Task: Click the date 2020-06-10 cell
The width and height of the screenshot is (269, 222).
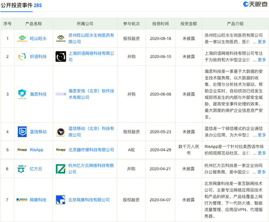Action: 161,57
